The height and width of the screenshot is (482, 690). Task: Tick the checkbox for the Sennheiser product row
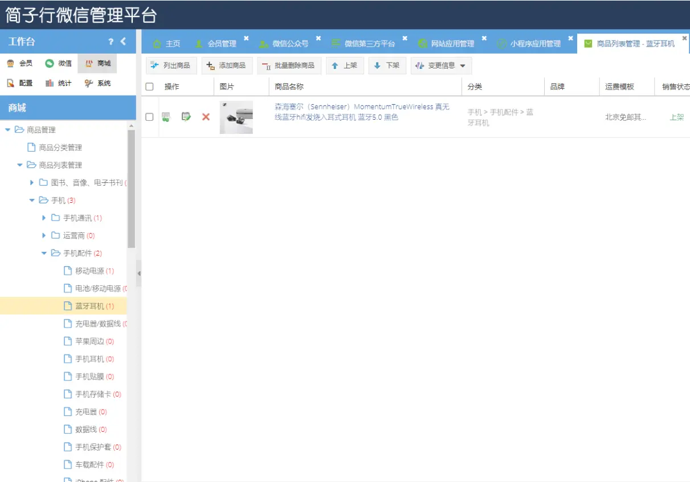149,117
